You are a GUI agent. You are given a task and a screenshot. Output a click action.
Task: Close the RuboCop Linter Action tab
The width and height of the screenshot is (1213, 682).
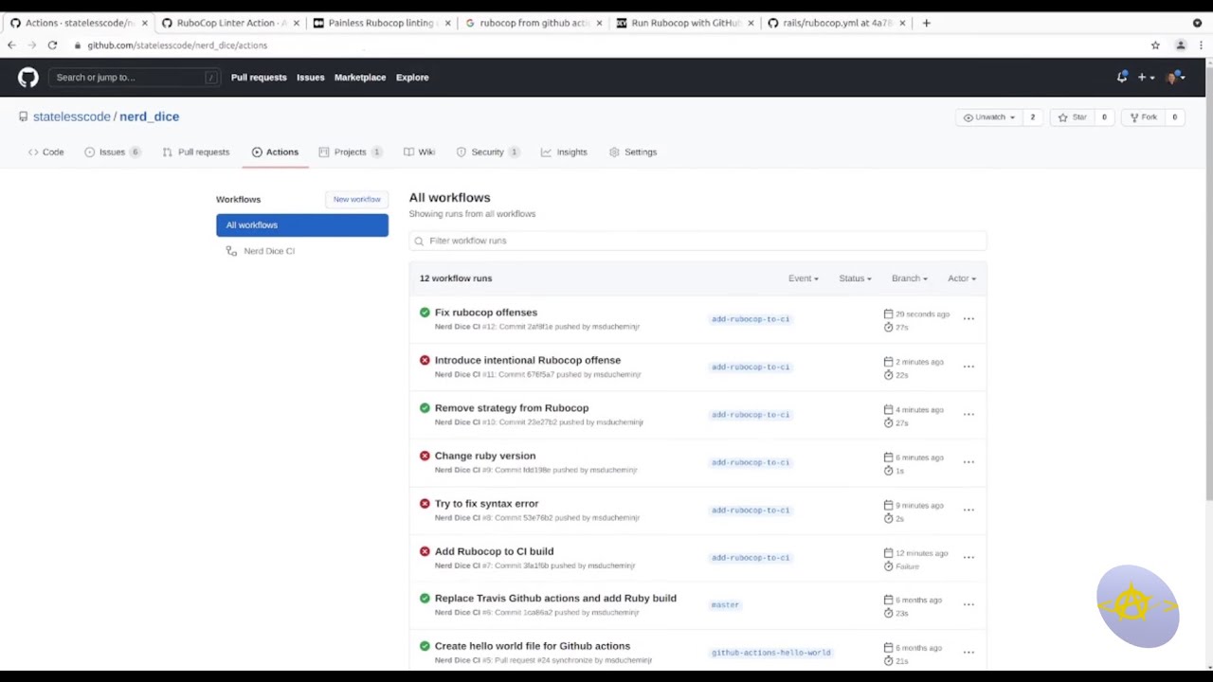296,23
